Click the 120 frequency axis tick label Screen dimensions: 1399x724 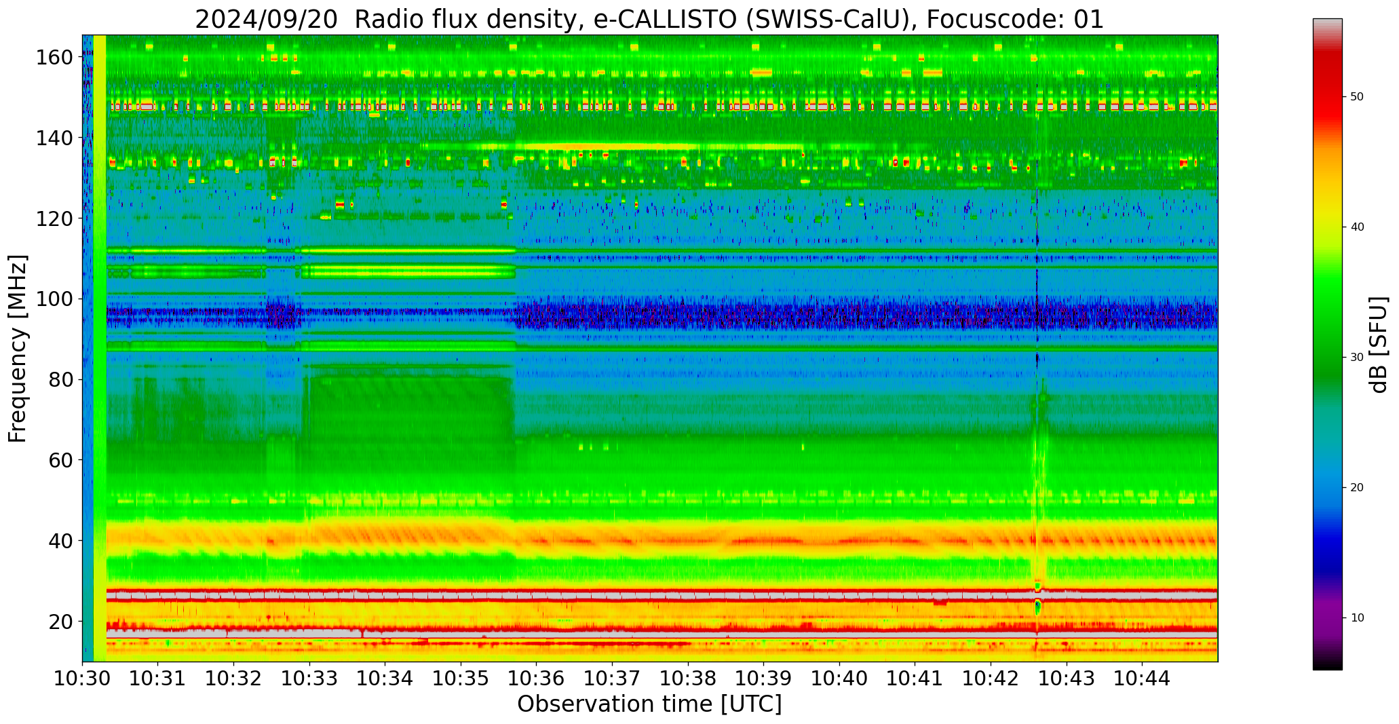[x=55, y=218]
